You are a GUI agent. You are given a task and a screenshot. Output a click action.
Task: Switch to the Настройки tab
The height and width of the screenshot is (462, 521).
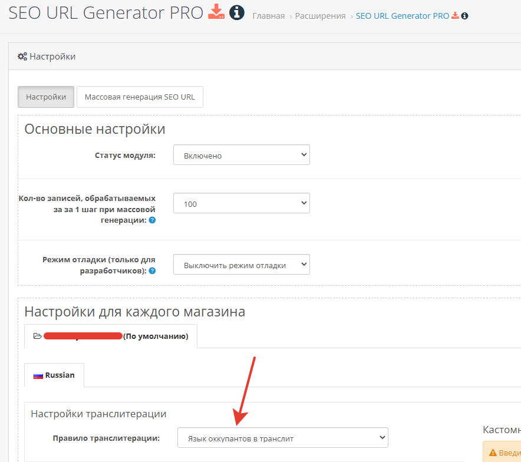pos(46,97)
